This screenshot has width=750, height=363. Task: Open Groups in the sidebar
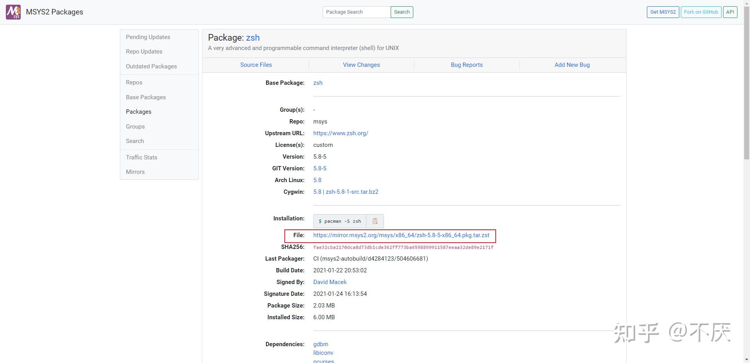point(135,127)
